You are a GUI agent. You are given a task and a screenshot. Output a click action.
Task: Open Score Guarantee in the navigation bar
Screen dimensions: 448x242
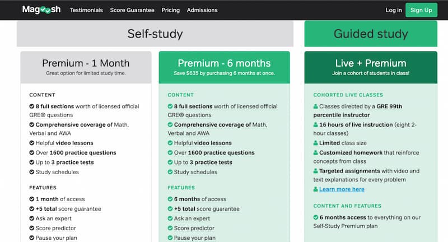point(132,10)
